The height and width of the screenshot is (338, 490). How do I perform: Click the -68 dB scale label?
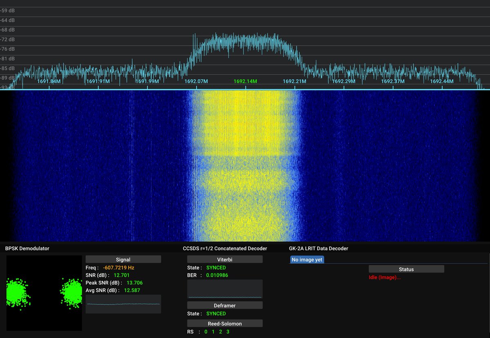point(7,30)
